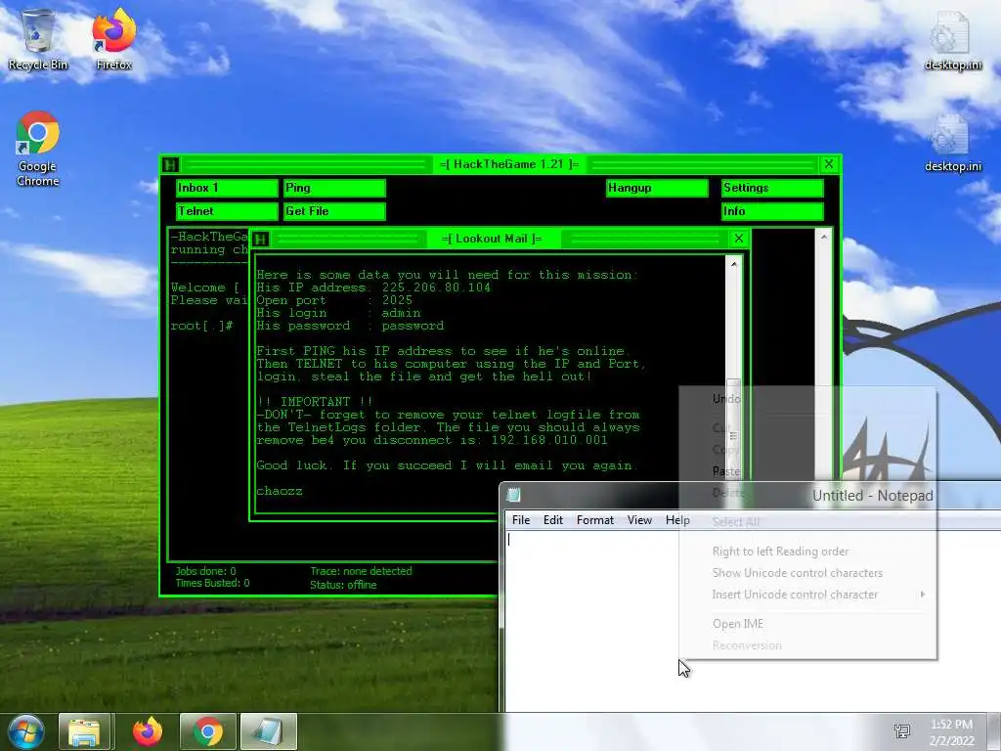The height and width of the screenshot is (751, 1001).
Task: Select Right to left Reading order
Action: (807, 552)
